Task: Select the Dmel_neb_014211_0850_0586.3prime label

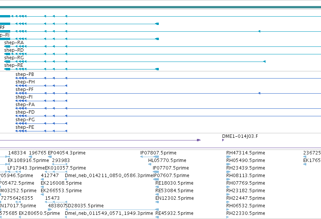Action: [x=109, y=176]
